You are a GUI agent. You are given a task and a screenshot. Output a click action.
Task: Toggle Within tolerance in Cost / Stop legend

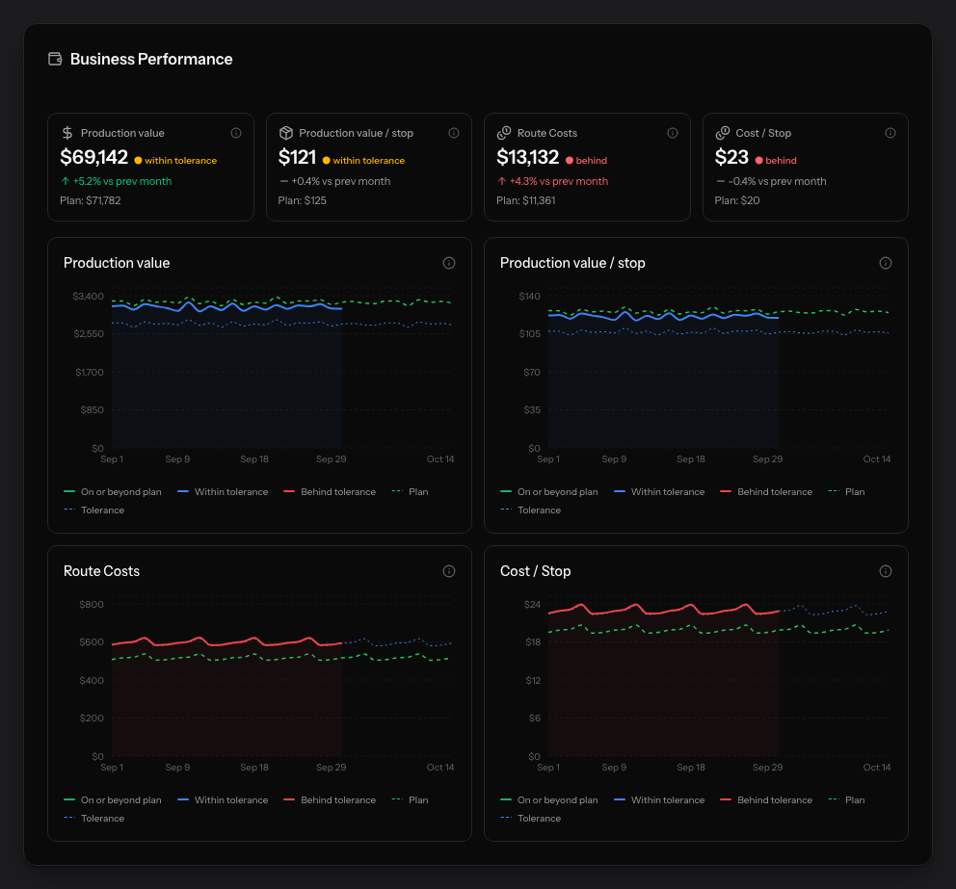[x=659, y=800]
